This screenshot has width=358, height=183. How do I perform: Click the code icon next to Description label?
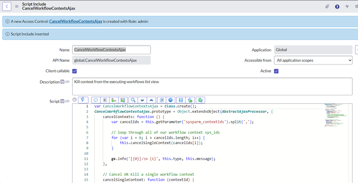68,82
